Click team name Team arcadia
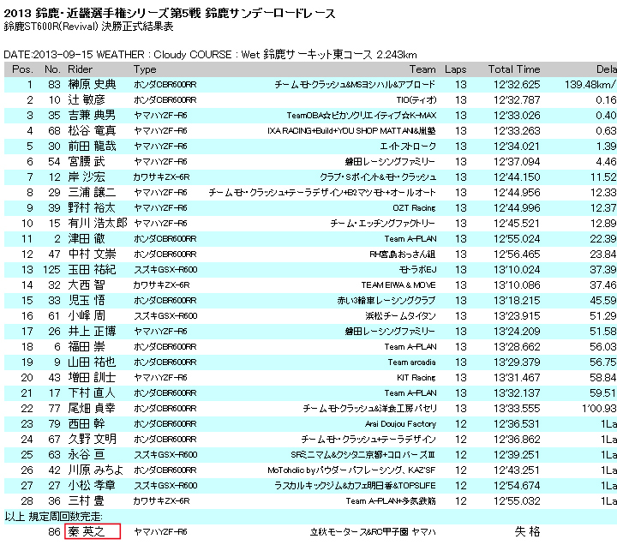Image resolution: width=617 pixels, height=557 pixels. pyautogui.click(x=411, y=362)
